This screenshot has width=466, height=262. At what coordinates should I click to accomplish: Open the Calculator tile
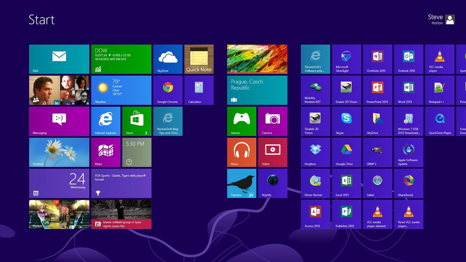pyautogui.click(x=199, y=90)
